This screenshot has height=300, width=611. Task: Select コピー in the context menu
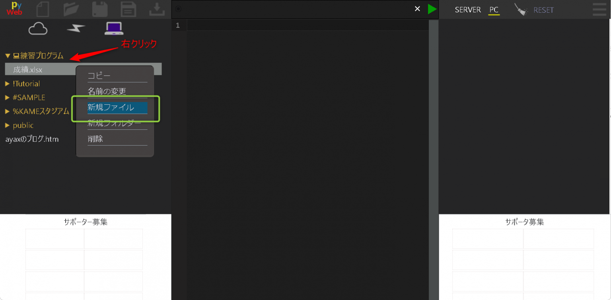pyautogui.click(x=117, y=76)
